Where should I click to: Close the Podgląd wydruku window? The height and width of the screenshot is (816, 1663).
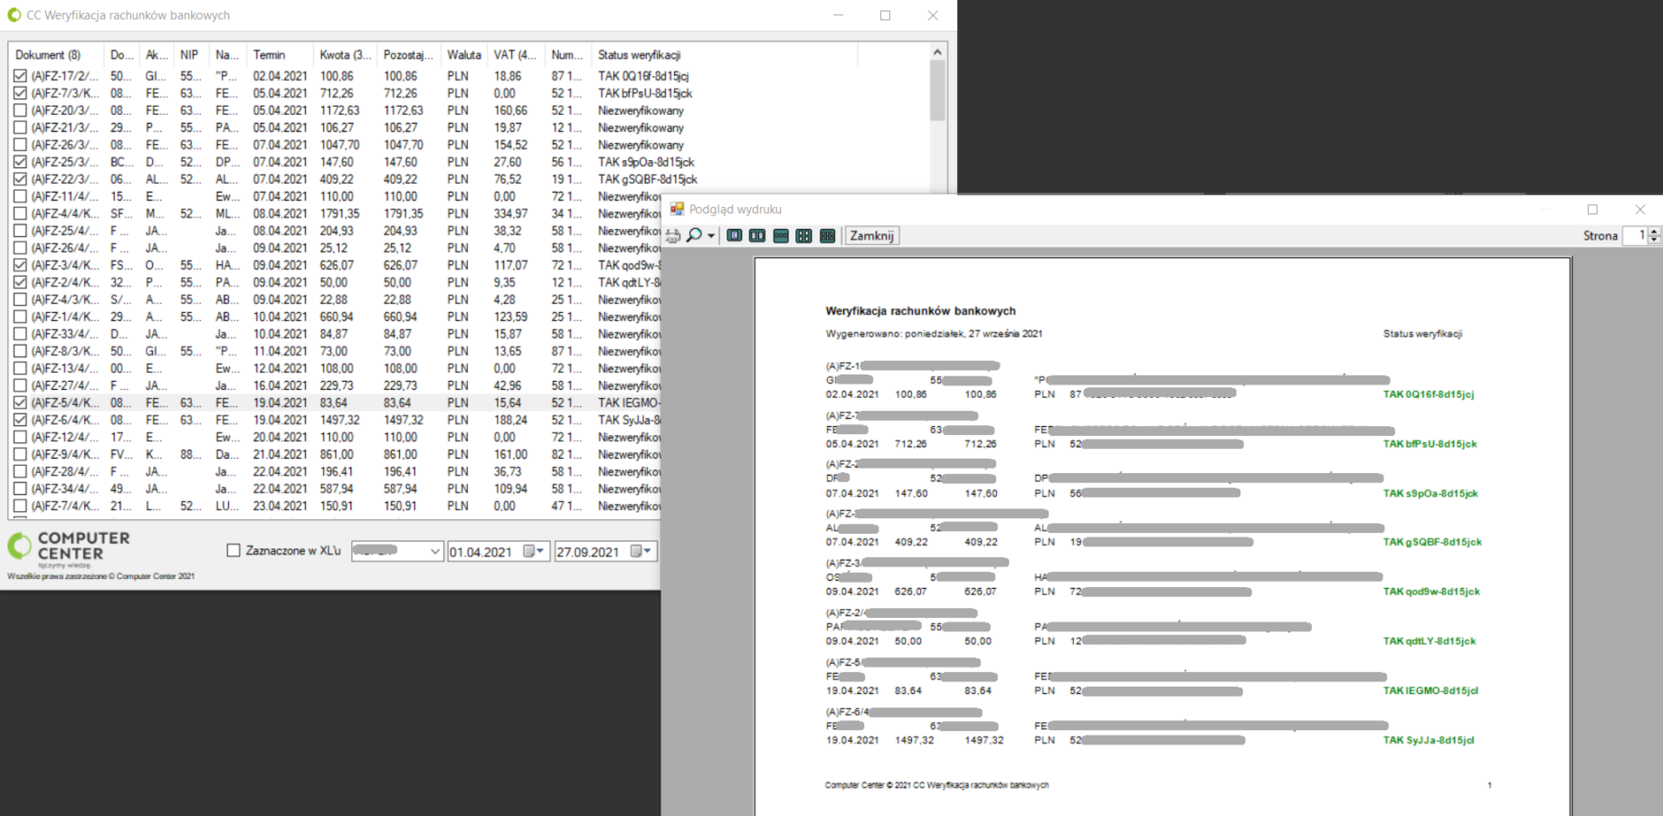tap(1639, 209)
